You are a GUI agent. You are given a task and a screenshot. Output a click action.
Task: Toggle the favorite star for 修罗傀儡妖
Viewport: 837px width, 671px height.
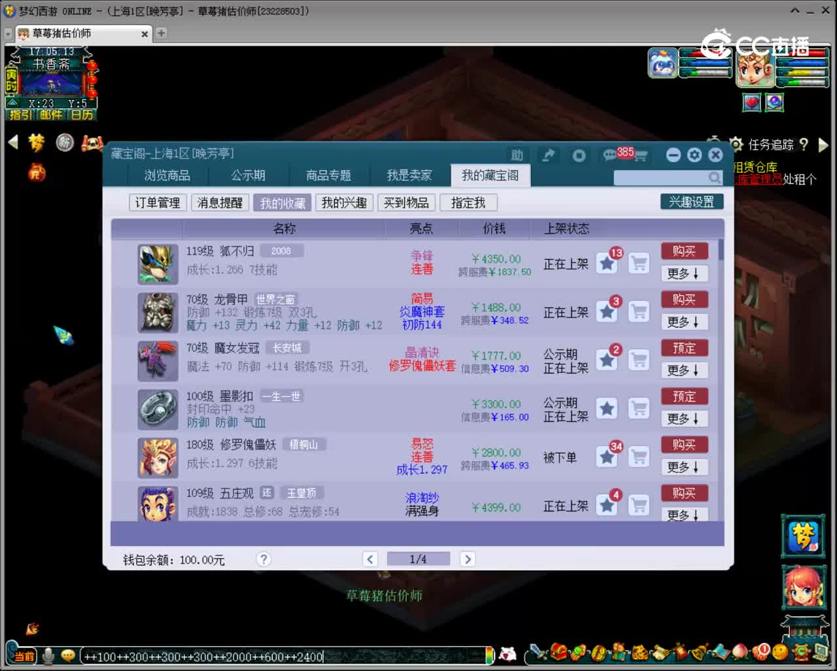(x=607, y=456)
